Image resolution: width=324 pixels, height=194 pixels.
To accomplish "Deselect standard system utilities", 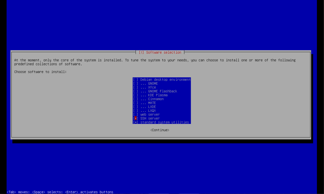I will point(136,122).
